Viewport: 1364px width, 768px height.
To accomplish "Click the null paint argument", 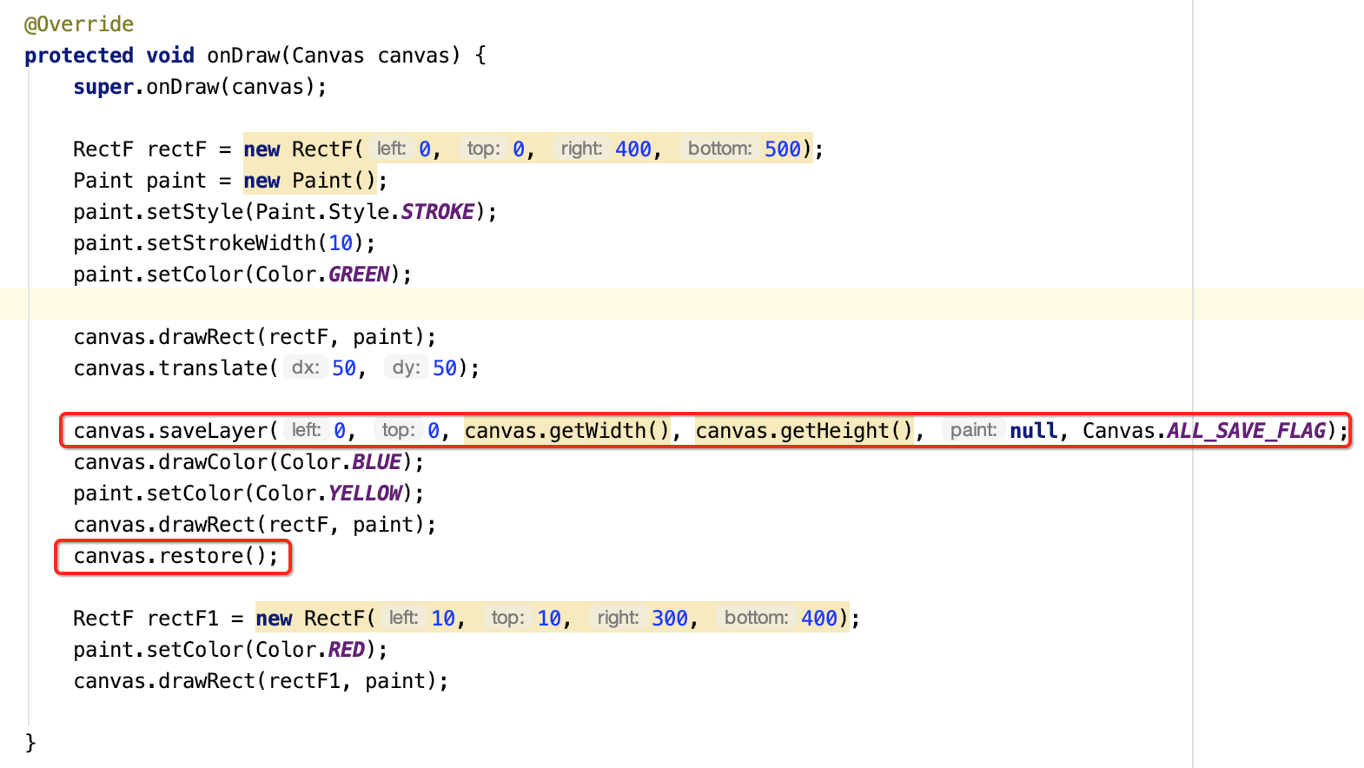I will (1033, 431).
